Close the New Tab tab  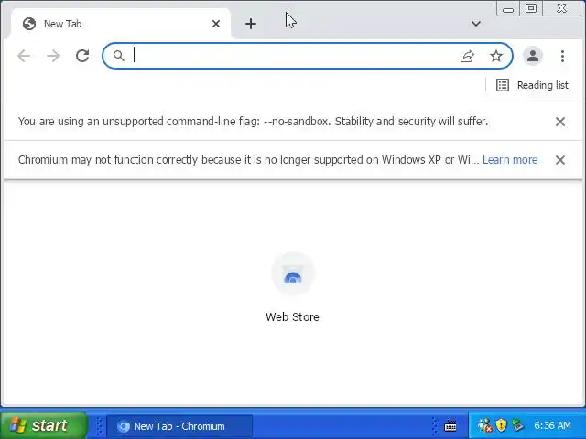pos(216,24)
